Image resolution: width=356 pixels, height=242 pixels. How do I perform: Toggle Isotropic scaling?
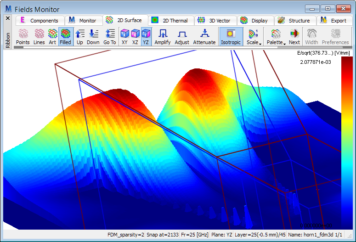[231, 36]
